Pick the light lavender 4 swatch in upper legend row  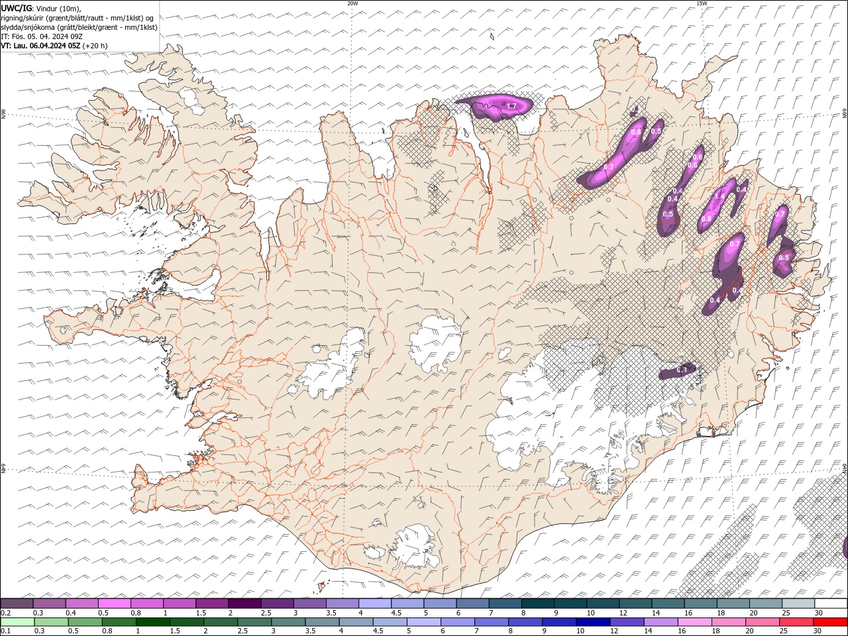coord(374,604)
